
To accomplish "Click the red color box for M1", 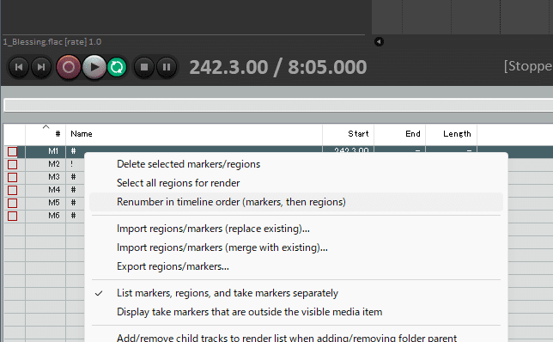I will tap(12, 151).
